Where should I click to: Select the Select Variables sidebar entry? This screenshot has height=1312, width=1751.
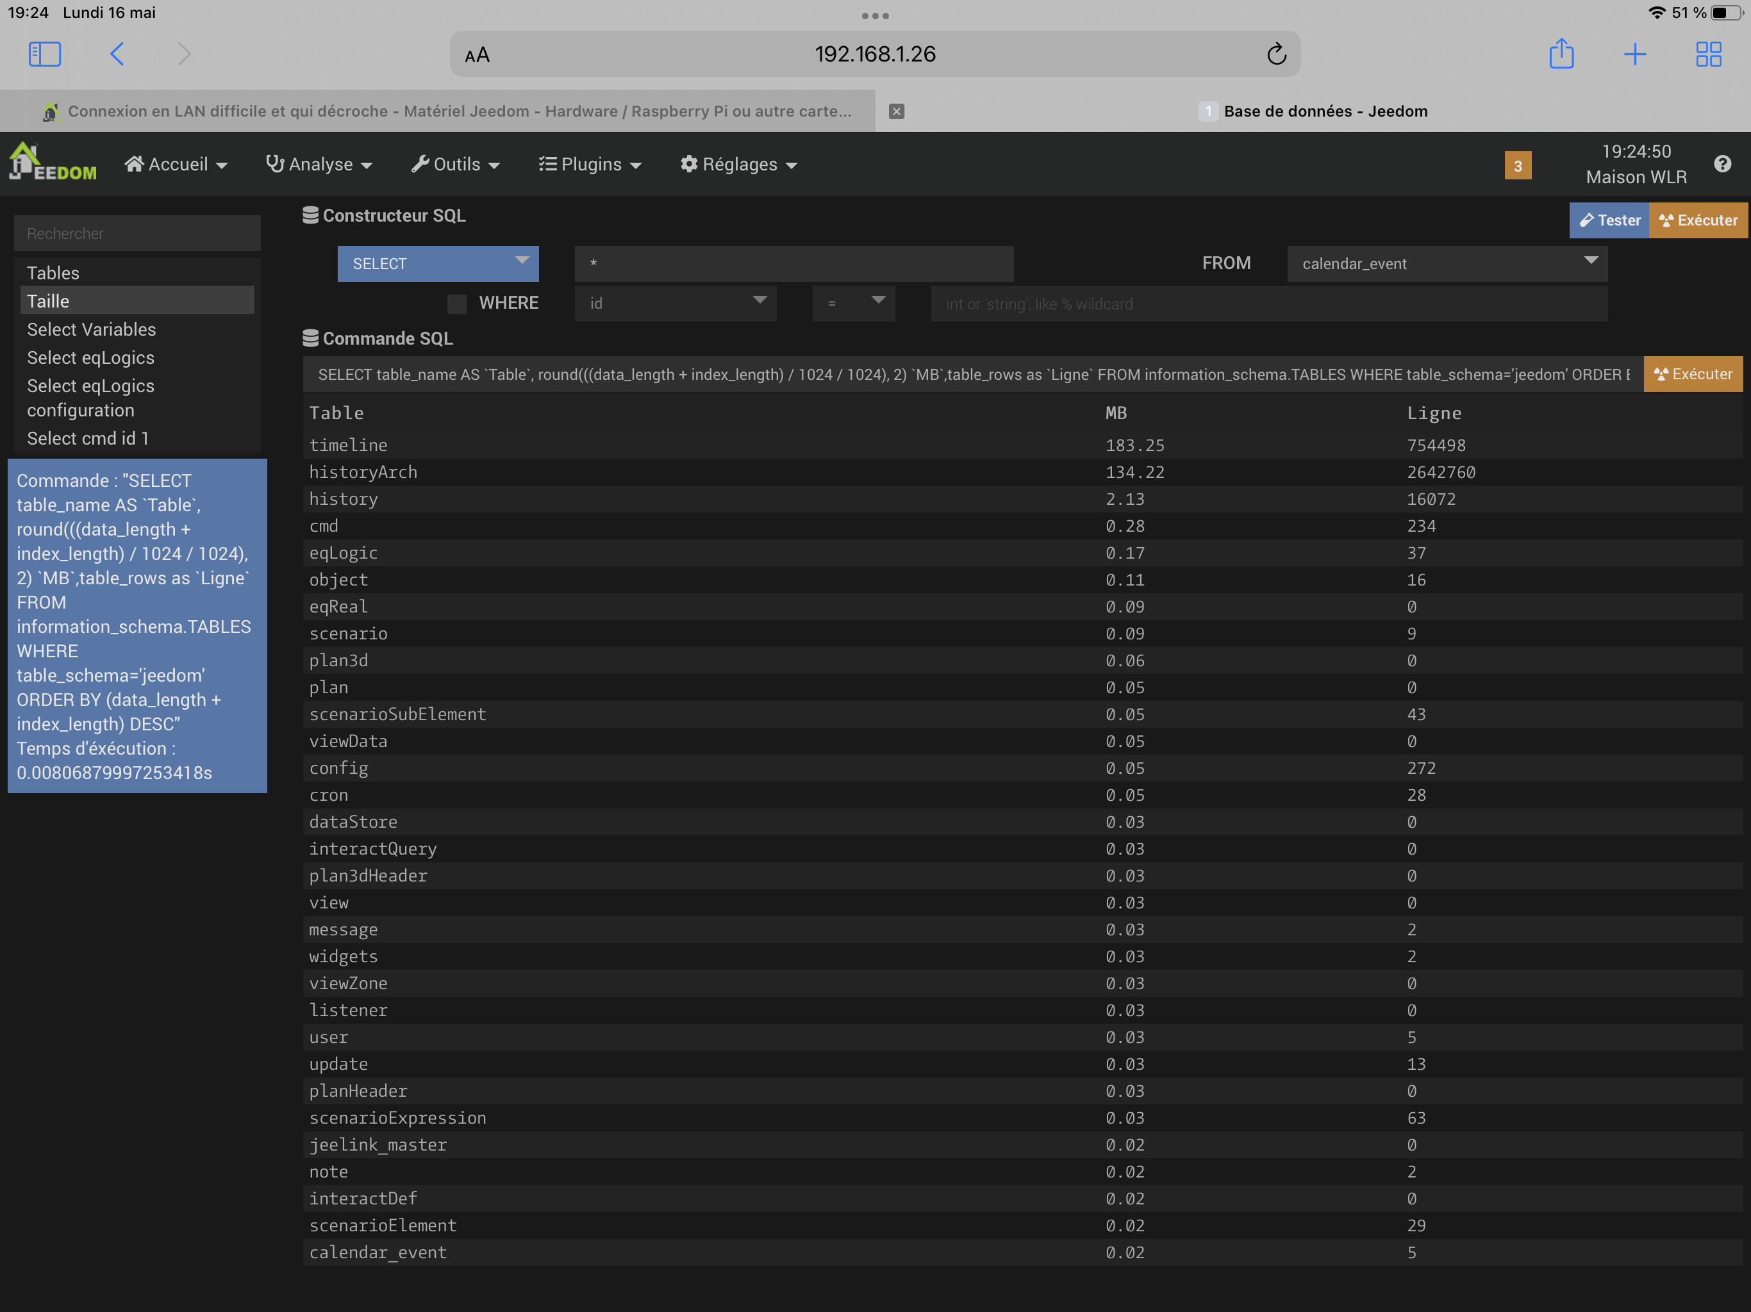click(x=92, y=329)
